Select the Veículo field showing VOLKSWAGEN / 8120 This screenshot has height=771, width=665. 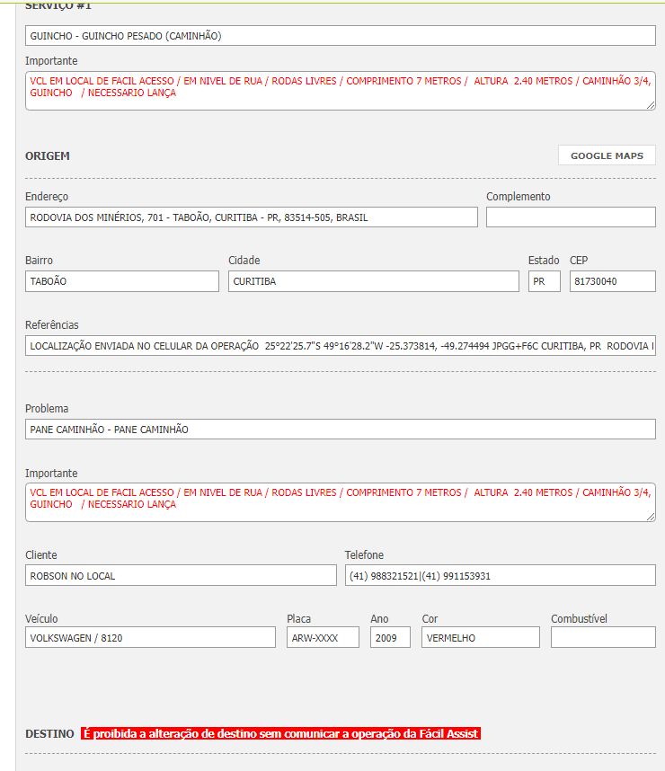(150, 638)
